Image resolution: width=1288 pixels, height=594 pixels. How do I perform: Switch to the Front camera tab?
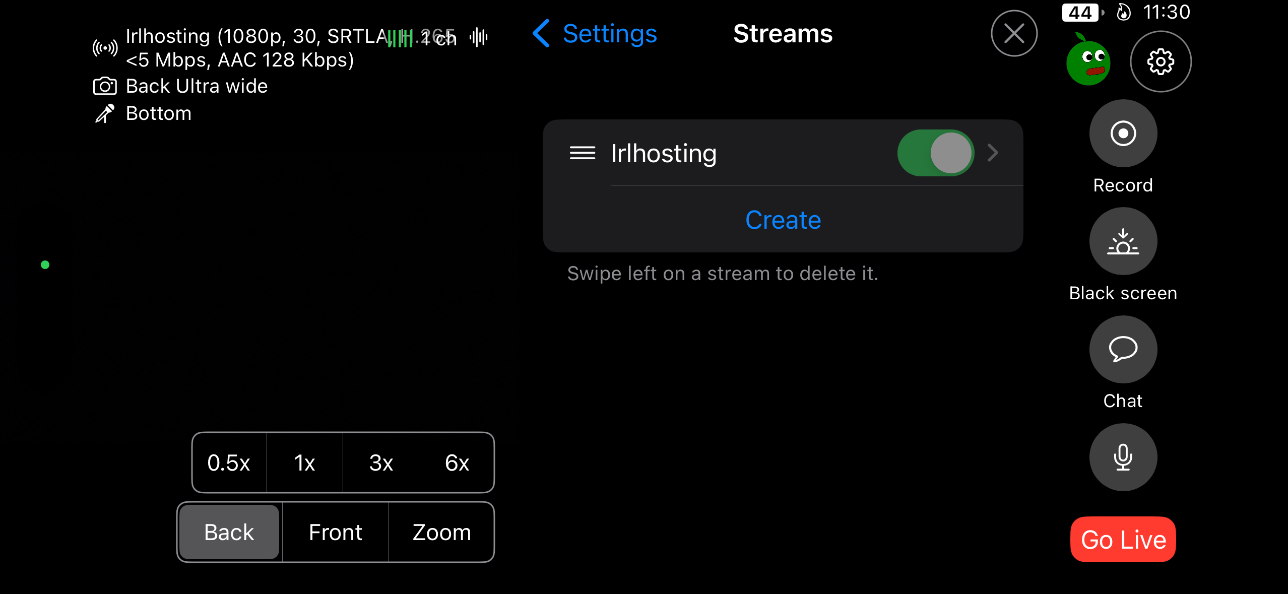point(335,532)
